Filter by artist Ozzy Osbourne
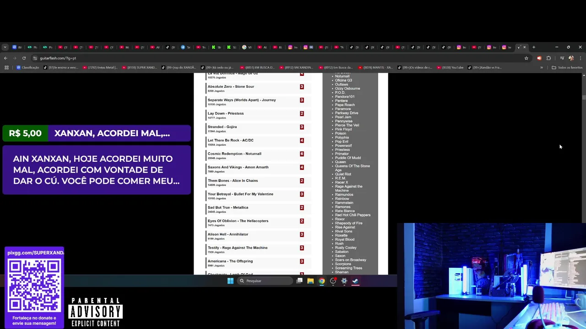 click(347, 89)
